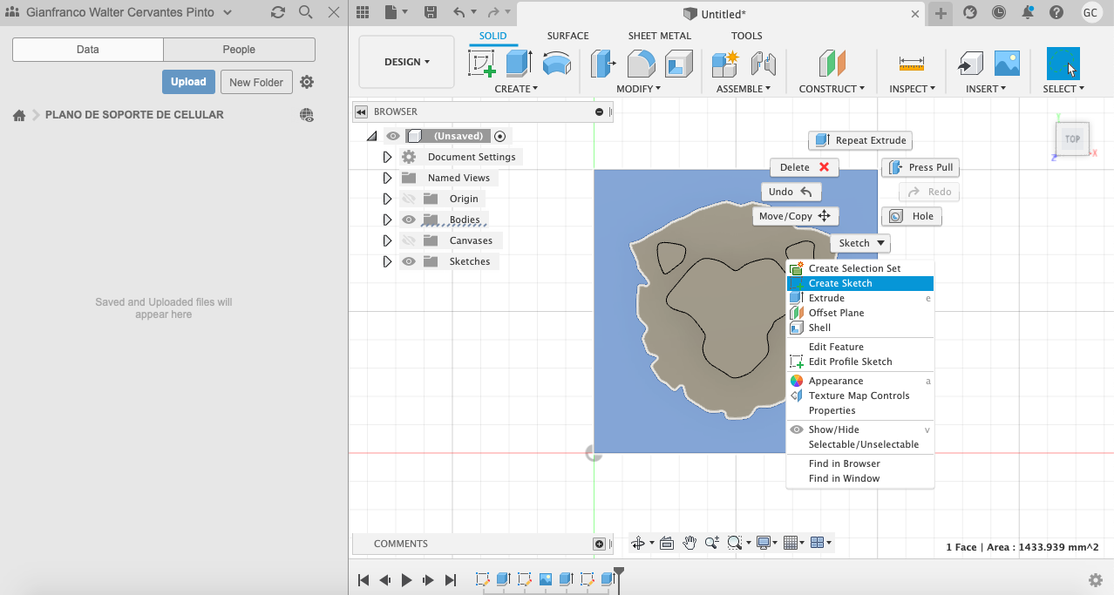Image resolution: width=1114 pixels, height=595 pixels.
Task: Refresh the data panel
Action: pyautogui.click(x=278, y=12)
